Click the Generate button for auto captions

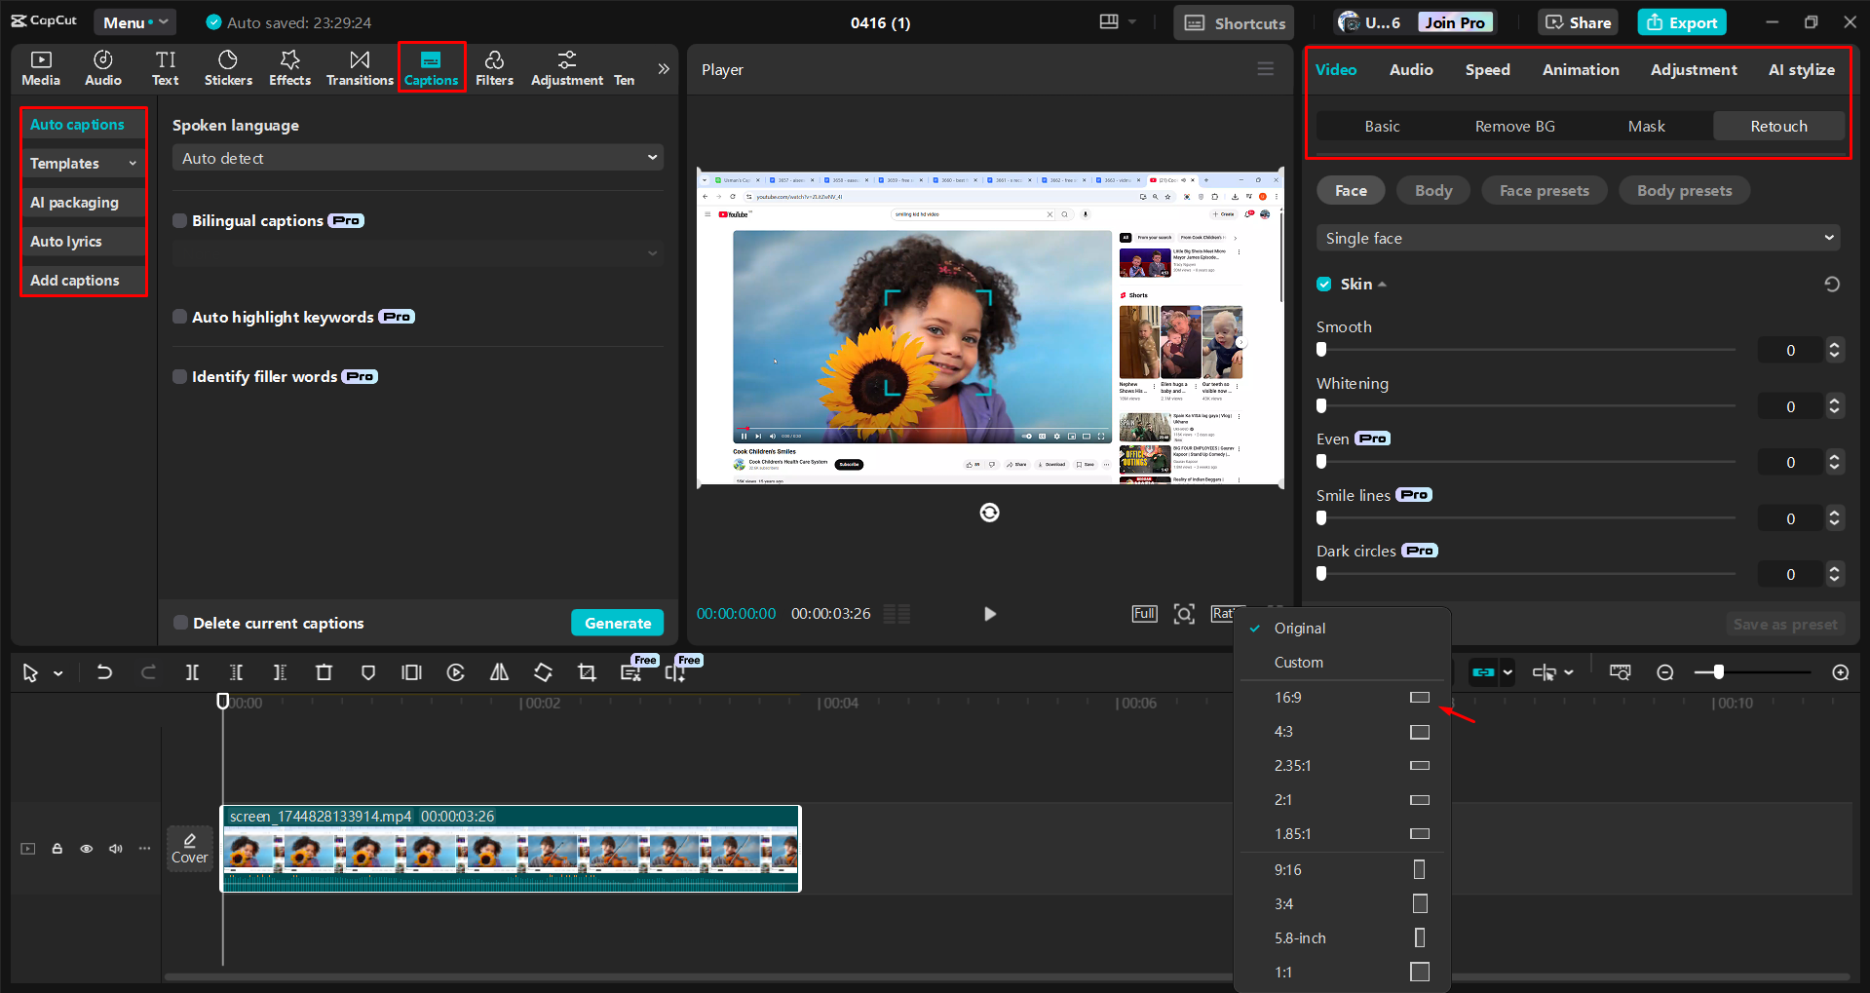(x=617, y=622)
